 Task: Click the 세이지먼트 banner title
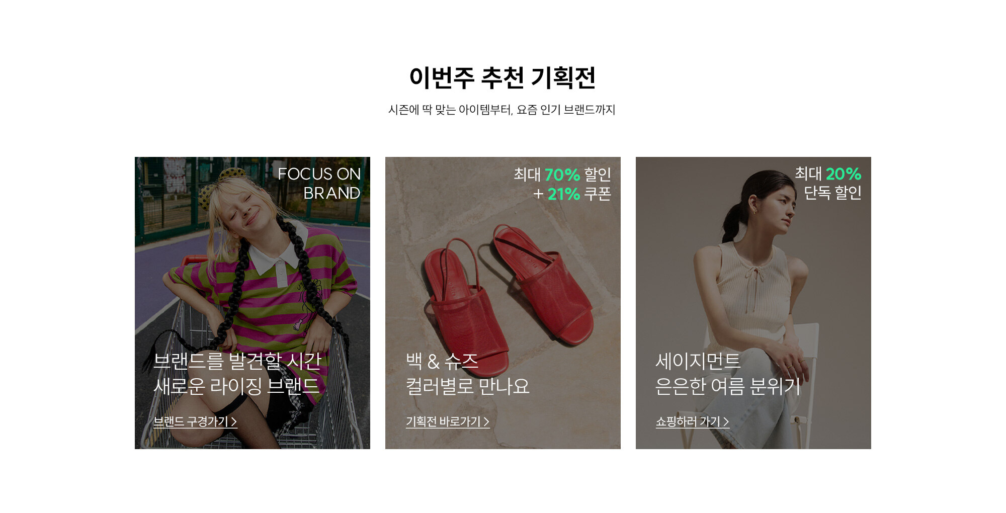click(698, 361)
